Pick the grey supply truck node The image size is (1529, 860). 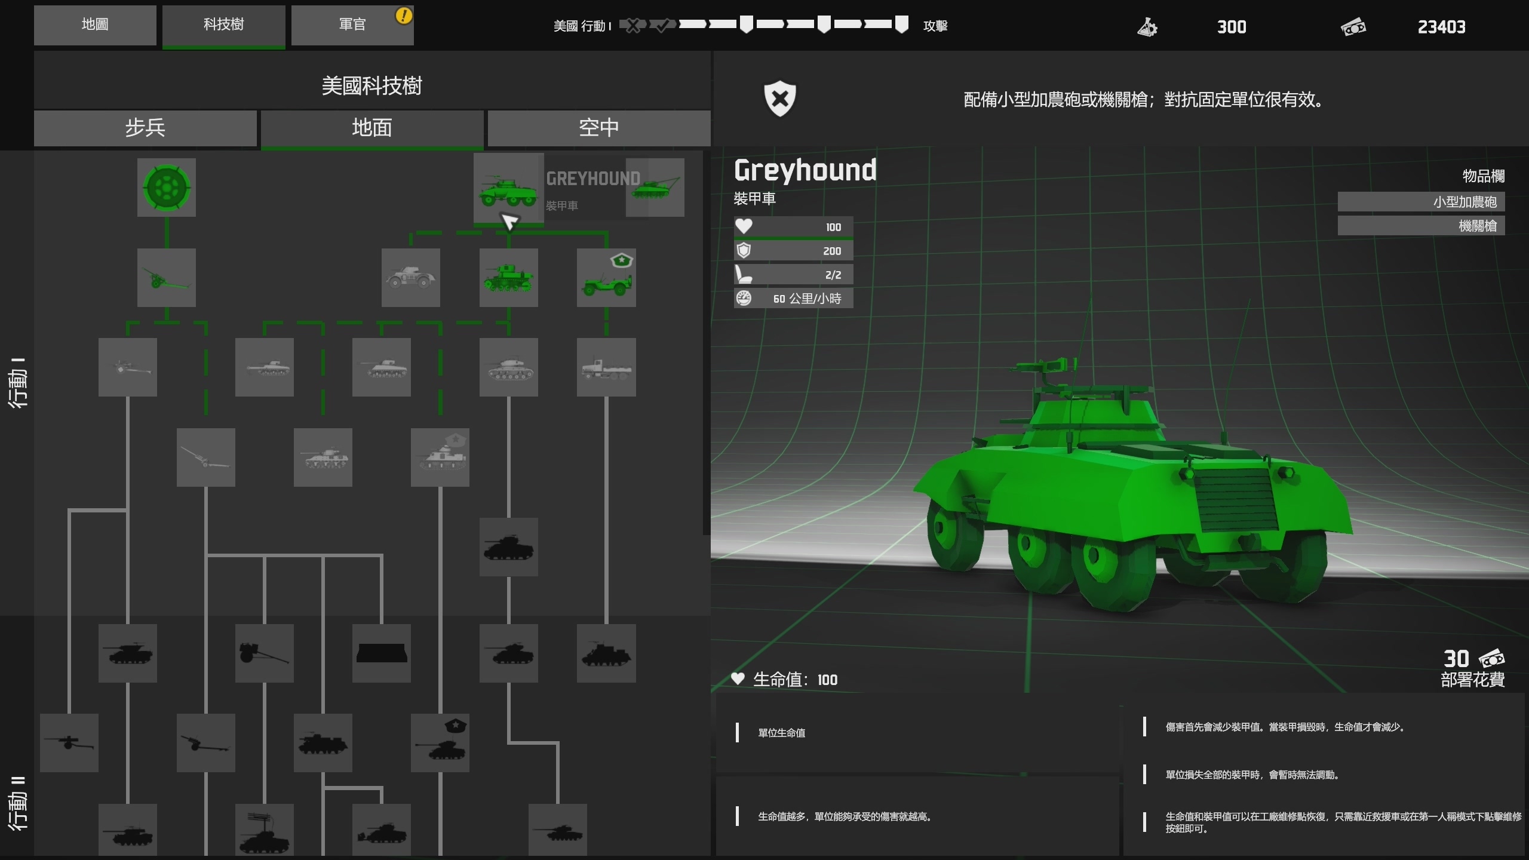(x=606, y=367)
